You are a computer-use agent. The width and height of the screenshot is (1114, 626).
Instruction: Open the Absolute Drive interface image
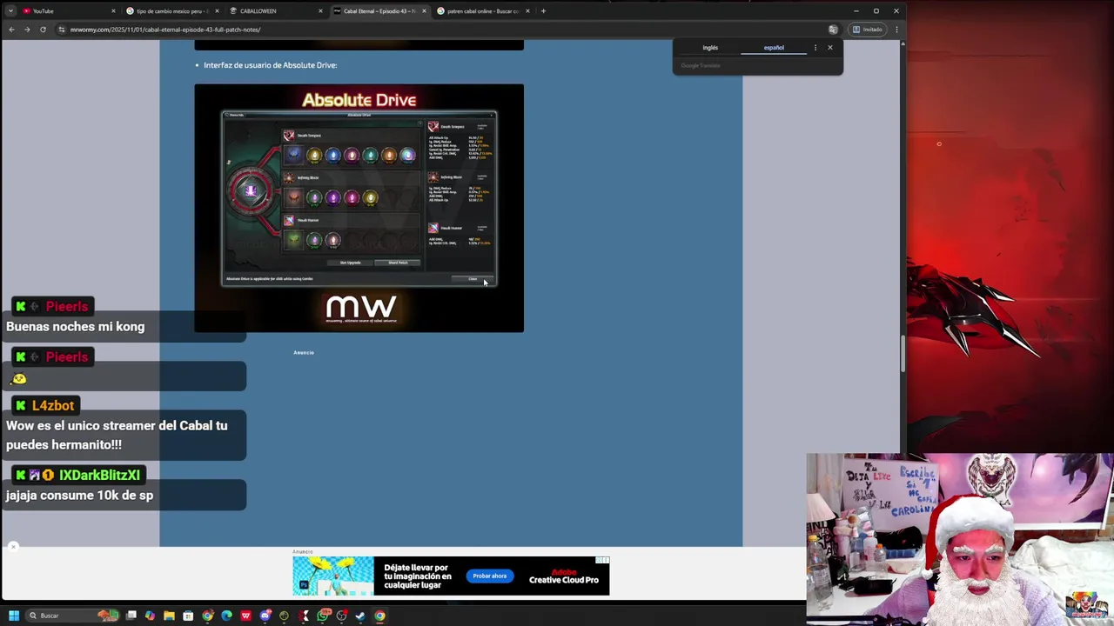(x=359, y=208)
